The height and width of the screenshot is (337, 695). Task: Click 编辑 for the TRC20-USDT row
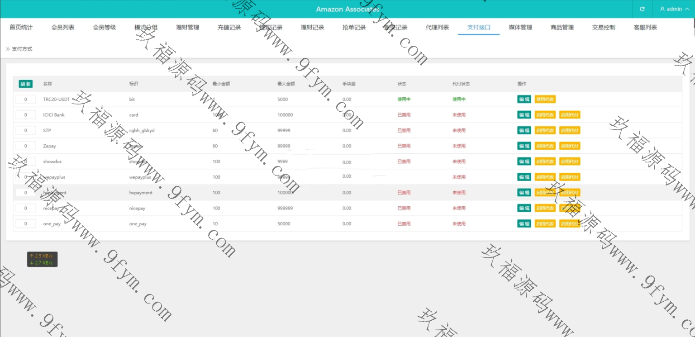point(524,100)
